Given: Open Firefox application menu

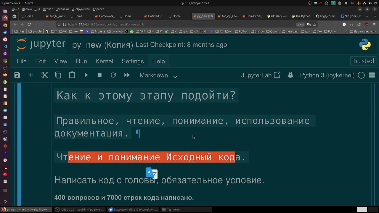Looking at the screenshot, I should tap(375, 24).
